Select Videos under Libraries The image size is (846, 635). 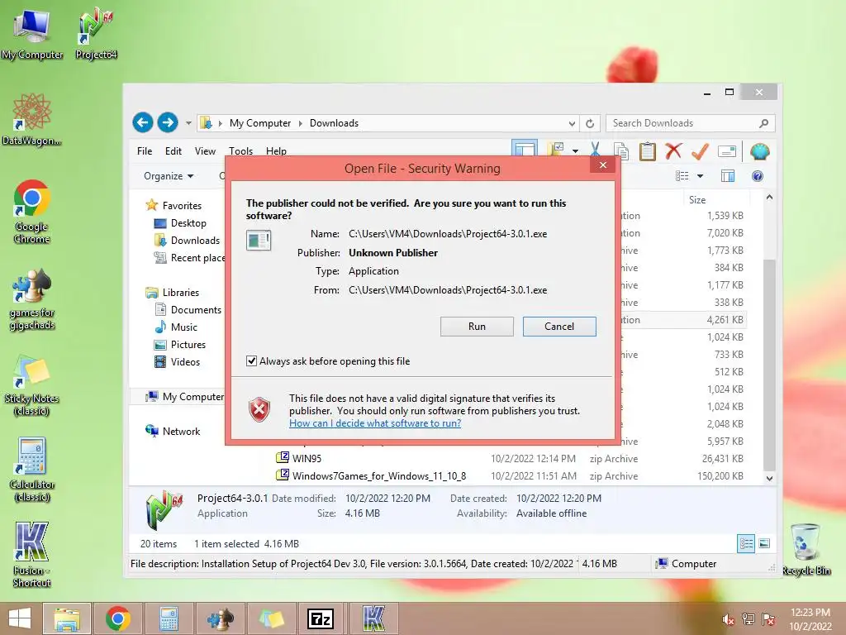click(177, 362)
